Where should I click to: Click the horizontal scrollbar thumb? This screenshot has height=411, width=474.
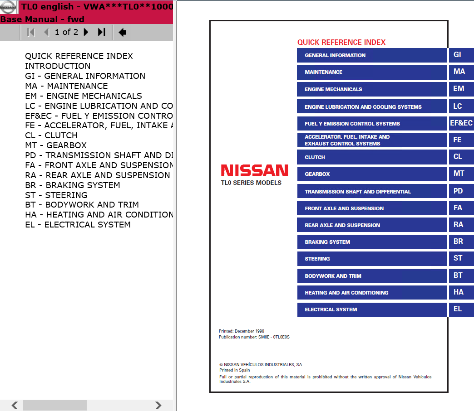(x=55, y=405)
